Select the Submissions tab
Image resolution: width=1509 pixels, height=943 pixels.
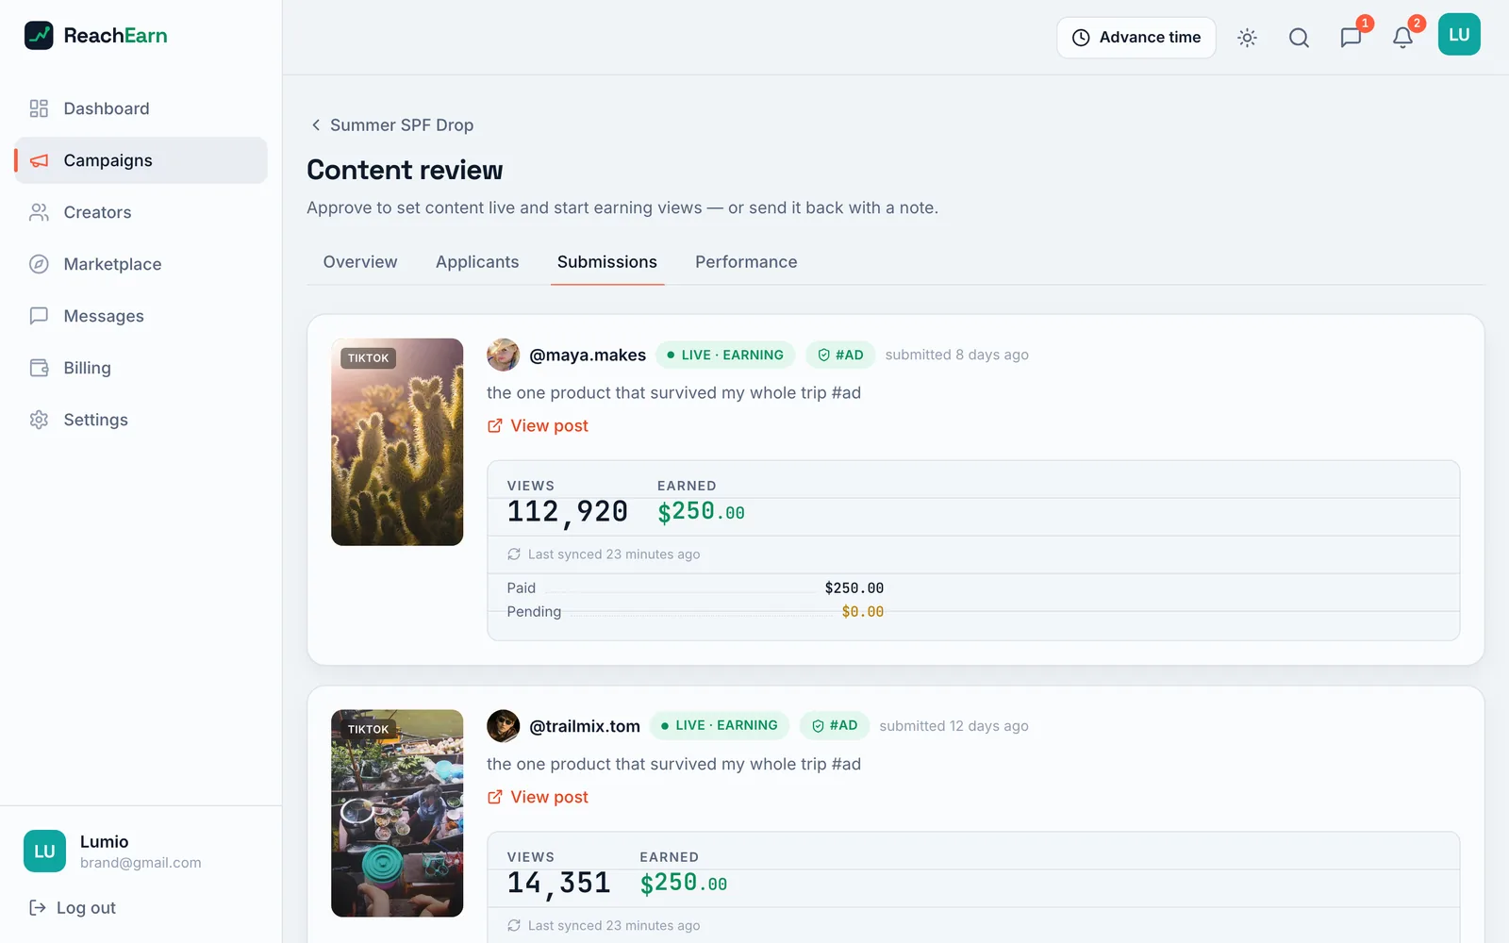[x=607, y=262]
